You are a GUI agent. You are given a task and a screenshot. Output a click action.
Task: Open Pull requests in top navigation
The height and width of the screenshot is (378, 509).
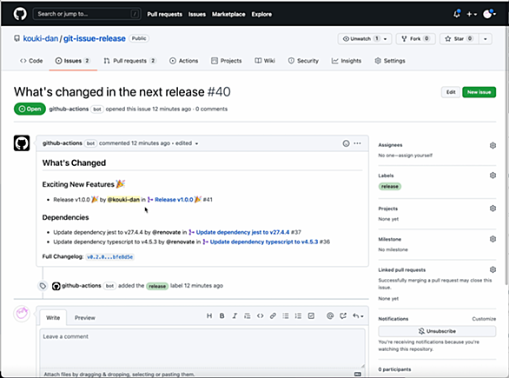[x=164, y=14]
